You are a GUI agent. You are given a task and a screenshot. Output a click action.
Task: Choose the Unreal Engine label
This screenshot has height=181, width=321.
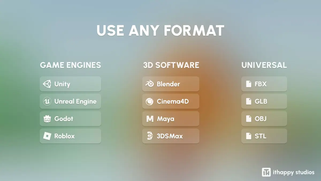tap(75, 102)
